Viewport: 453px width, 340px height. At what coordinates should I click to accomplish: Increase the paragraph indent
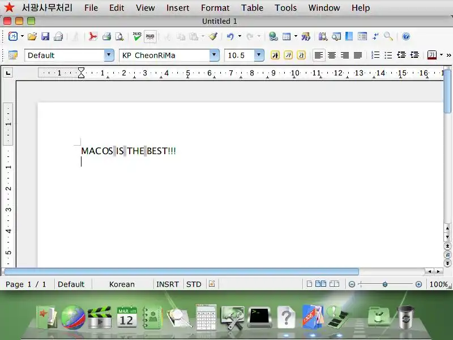tap(414, 55)
